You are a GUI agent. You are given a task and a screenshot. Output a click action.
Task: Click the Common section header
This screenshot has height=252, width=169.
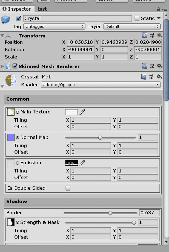pyautogui.click(x=83, y=99)
